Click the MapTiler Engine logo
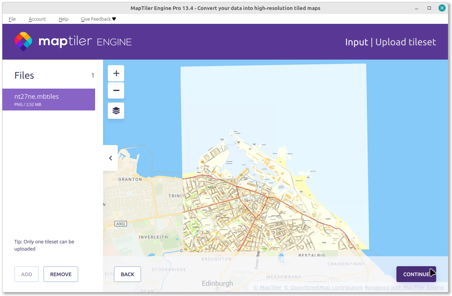 pos(73,42)
